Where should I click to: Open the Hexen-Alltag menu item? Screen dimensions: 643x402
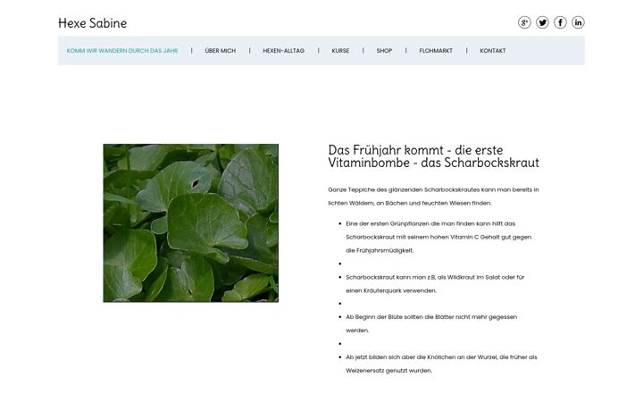(x=283, y=51)
